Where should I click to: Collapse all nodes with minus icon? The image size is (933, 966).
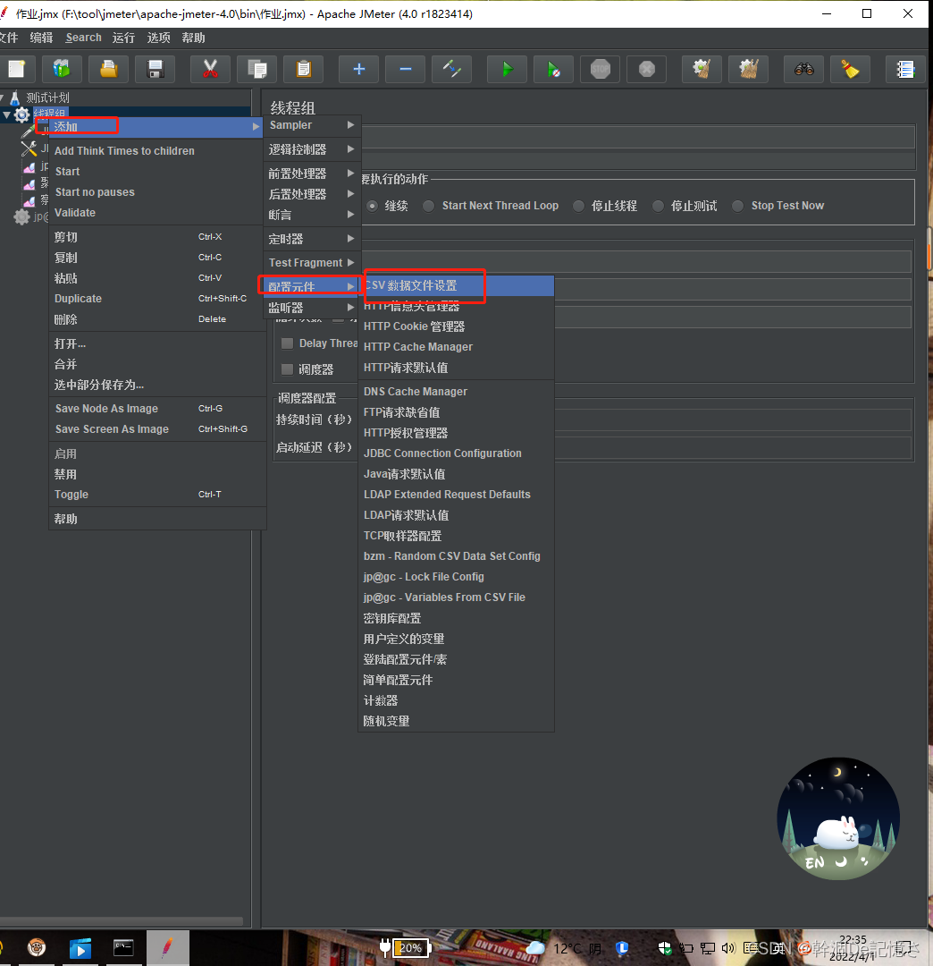click(406, 69)
